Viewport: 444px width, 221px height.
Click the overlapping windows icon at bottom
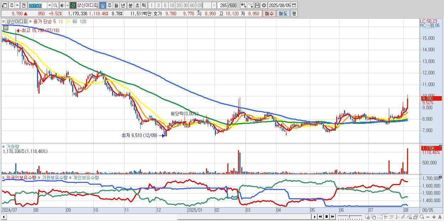tap(374, 217)
